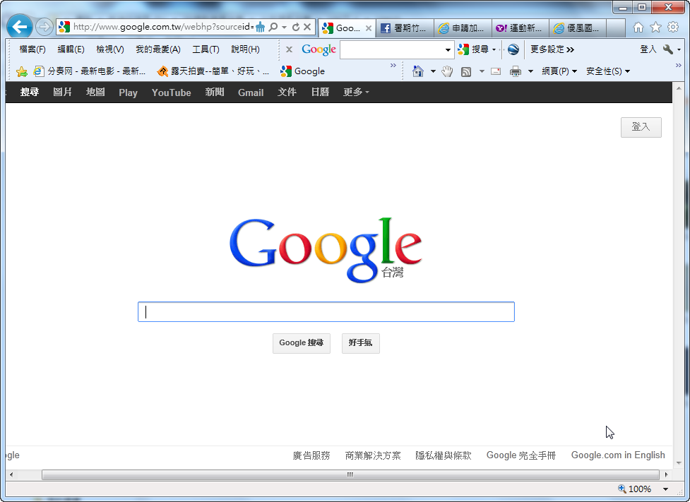The image size is (690, 502).
Task: Expand the 網頁(P) dropdown menu
Action: 559,71
